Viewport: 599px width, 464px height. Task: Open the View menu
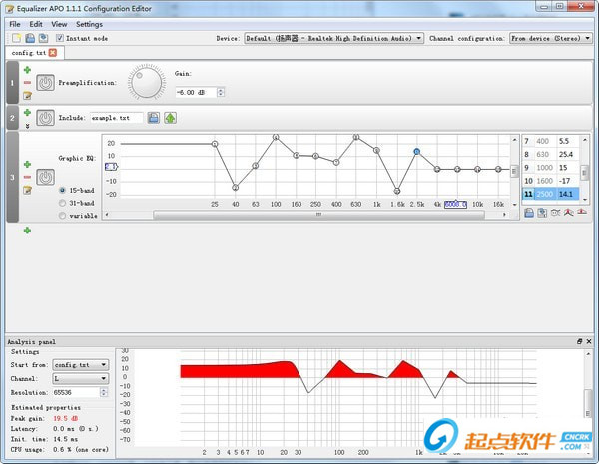(x=59, y=24)
